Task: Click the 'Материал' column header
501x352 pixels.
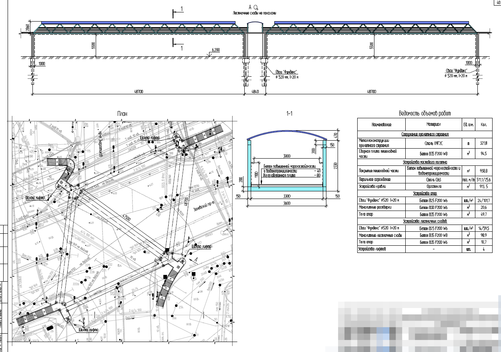Action: tap(433, 124)
